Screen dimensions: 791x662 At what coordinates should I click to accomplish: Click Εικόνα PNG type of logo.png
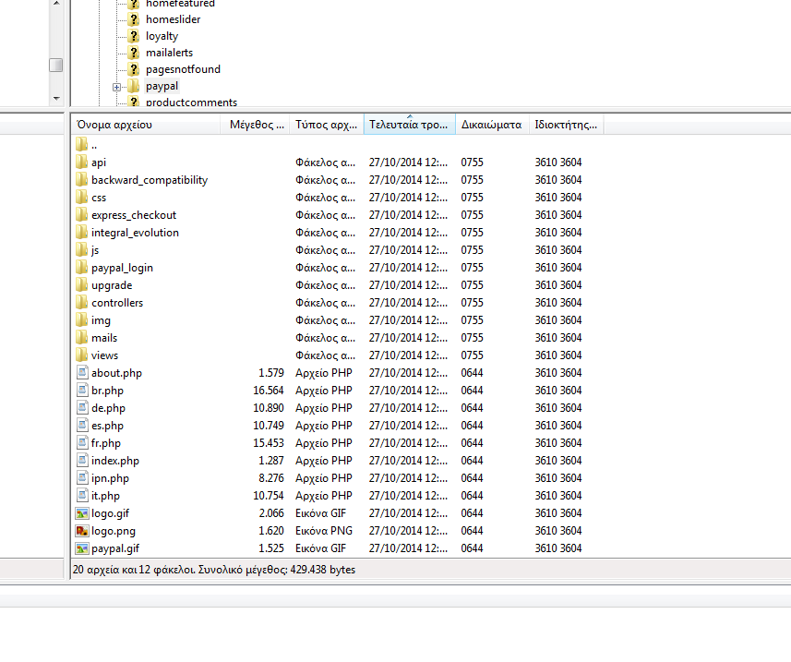[324, 531]
